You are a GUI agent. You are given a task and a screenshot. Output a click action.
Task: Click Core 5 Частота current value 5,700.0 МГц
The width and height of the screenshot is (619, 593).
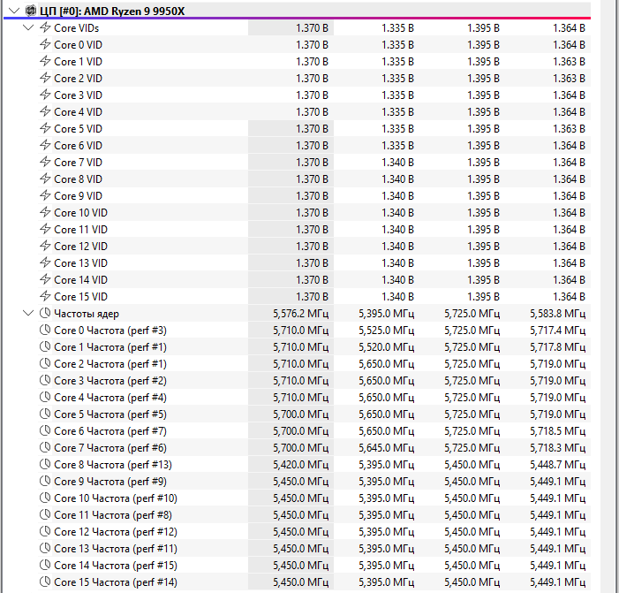(x=300, y=414)
